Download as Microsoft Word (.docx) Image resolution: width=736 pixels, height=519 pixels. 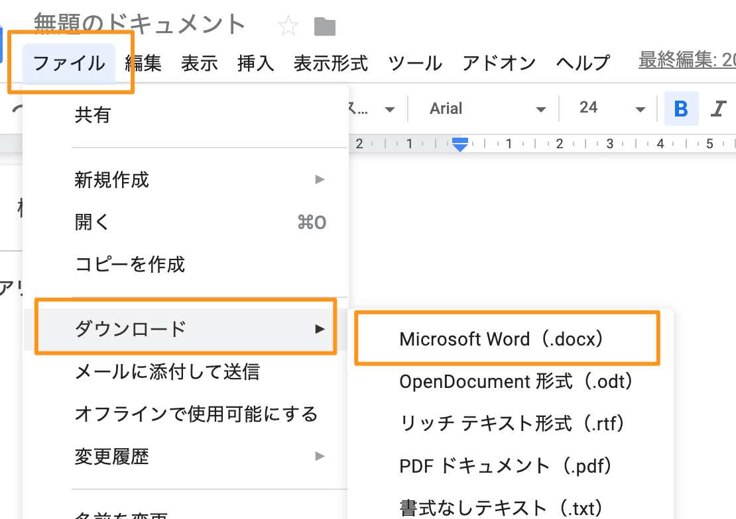[511, 339]
